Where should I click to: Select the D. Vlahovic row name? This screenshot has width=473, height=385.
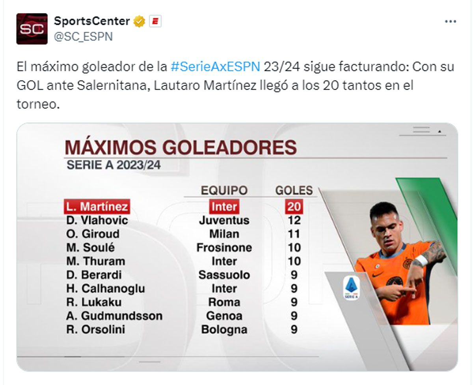(97, 220)
